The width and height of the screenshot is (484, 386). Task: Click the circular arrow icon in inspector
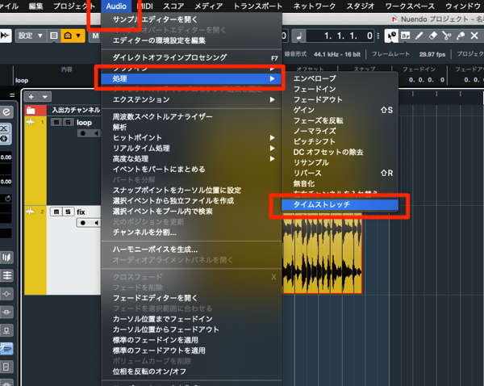[8, 199]
